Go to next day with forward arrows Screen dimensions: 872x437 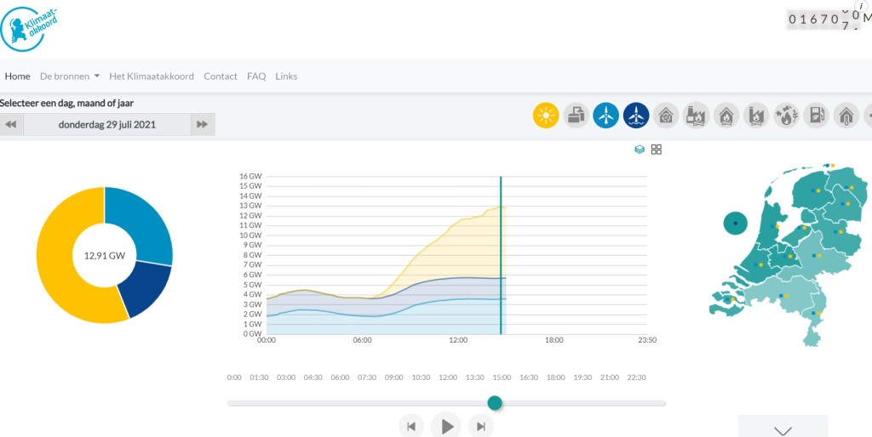203,124
